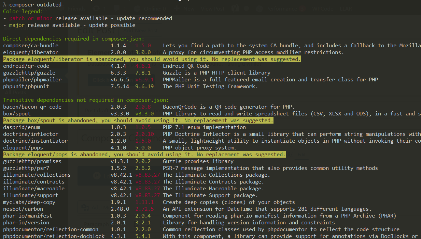Select the guzzlehttp/promises package name

(x=32, y=161)
